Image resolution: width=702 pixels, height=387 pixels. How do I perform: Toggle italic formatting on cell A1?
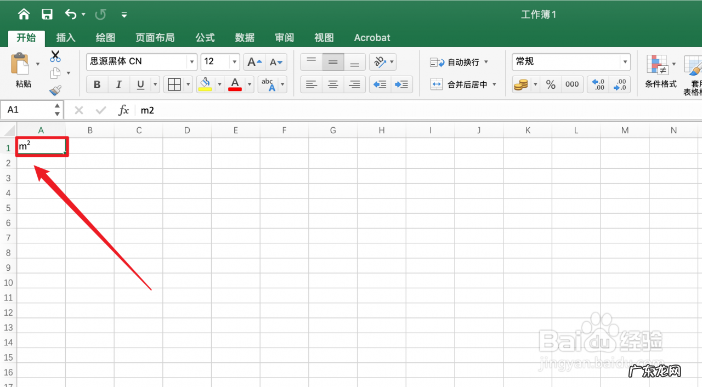tap(118, 84)
